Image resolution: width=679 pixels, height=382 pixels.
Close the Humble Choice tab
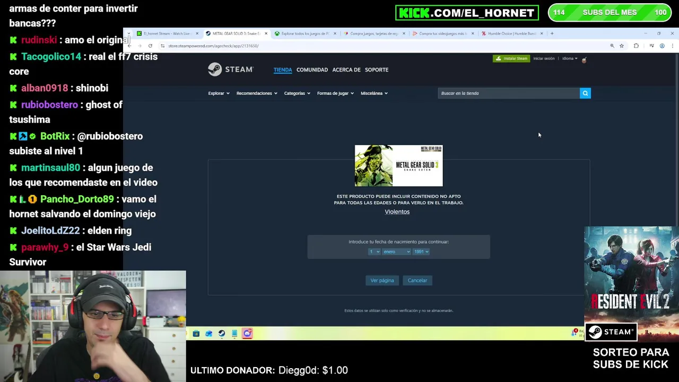coord(541,33)
